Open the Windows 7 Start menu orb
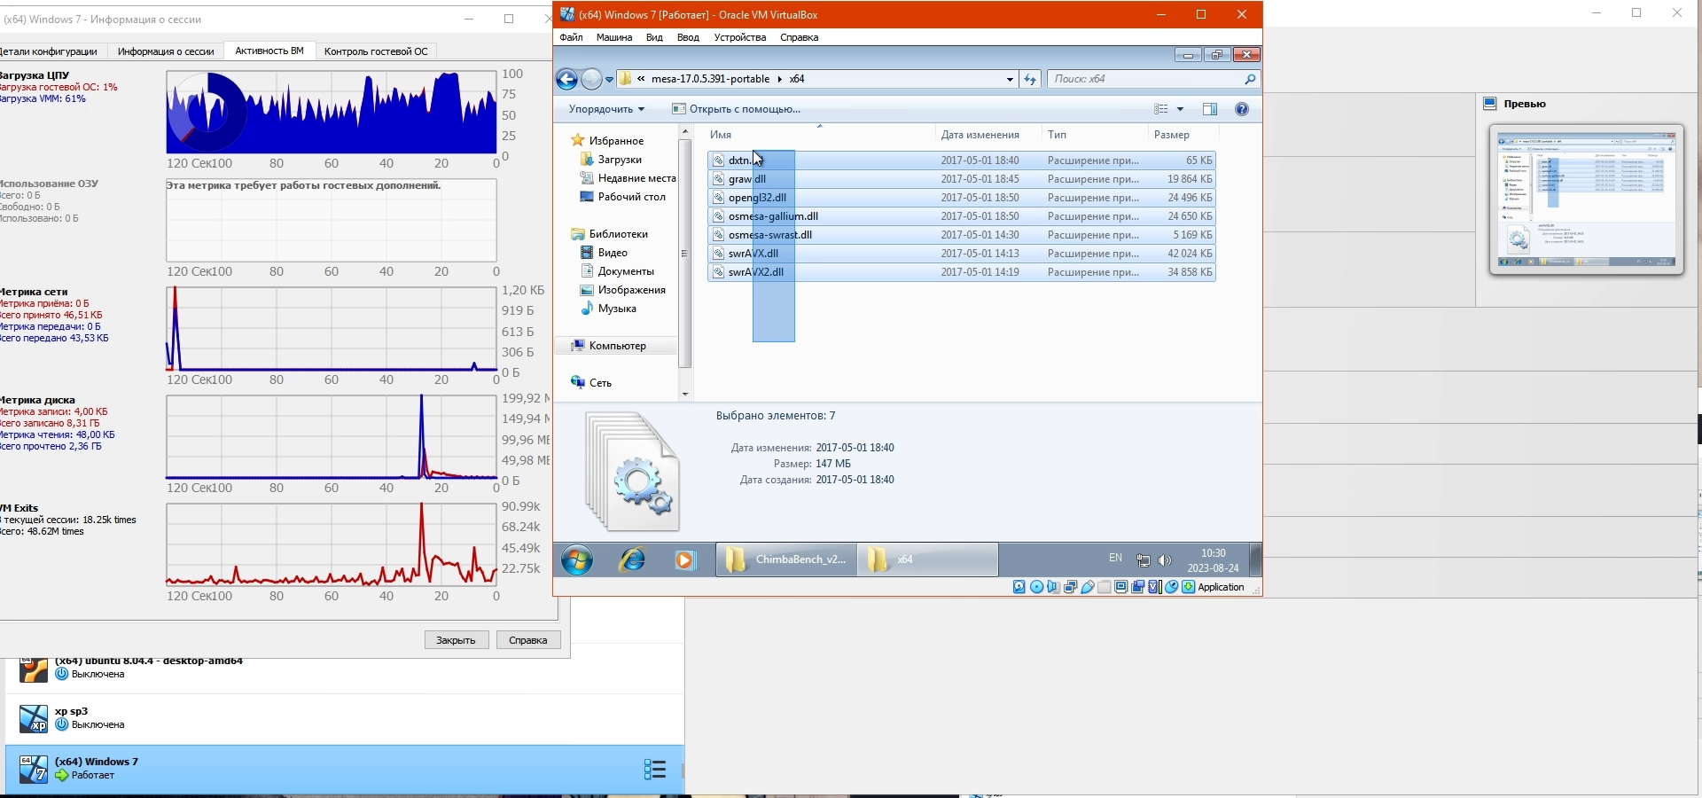The width and height of the screenshot is (1702, 798). [x=577, y=560]
